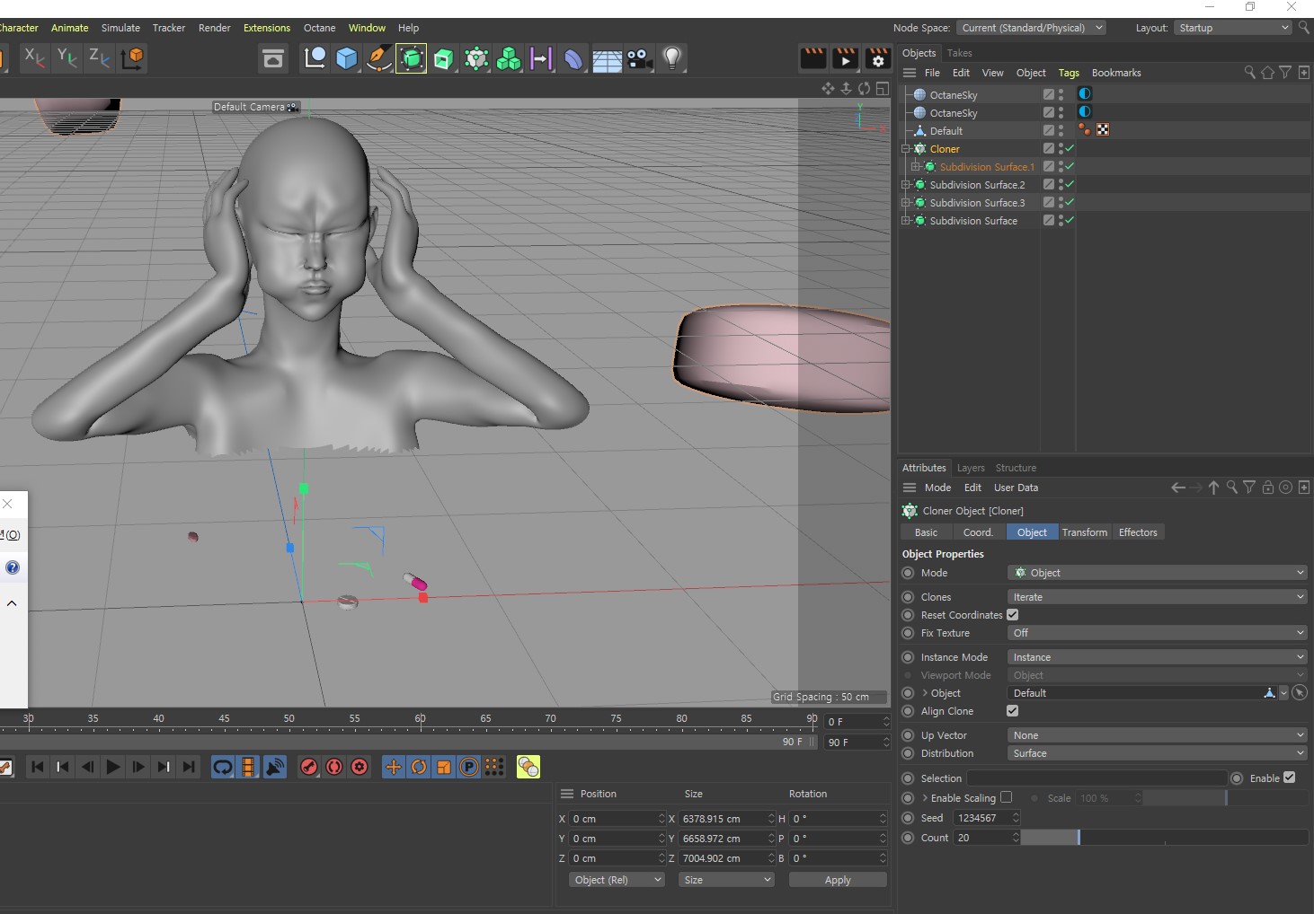Open Distribution dropdown set to Surface
The image size is (1314, 914).
pyautogui.click(x=1158, y=753)
